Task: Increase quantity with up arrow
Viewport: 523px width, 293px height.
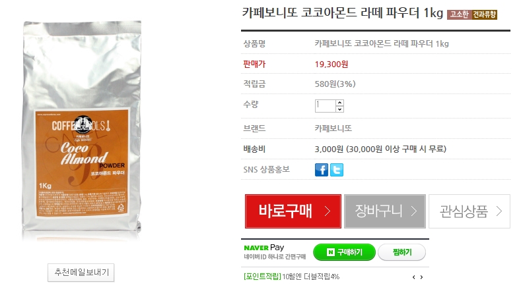Action: click(340, 103)
